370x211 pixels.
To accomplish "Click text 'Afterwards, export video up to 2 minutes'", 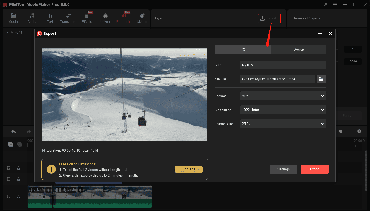I will click(x=98, y=175).
